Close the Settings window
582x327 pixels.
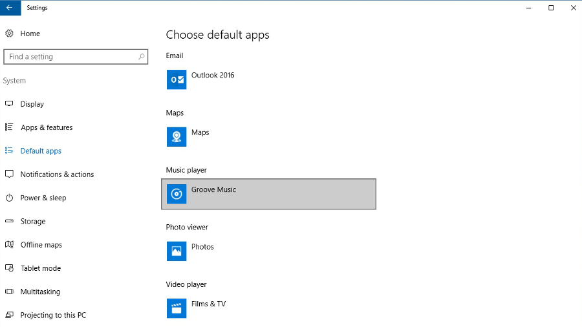click(x=573, y=8)
